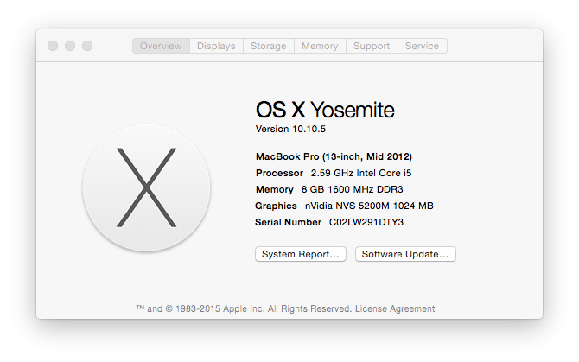Image resolution: width=579 pixels, height=362 pixels.
Task: Go to the Memory tab
Action: (x=320, y=46)
